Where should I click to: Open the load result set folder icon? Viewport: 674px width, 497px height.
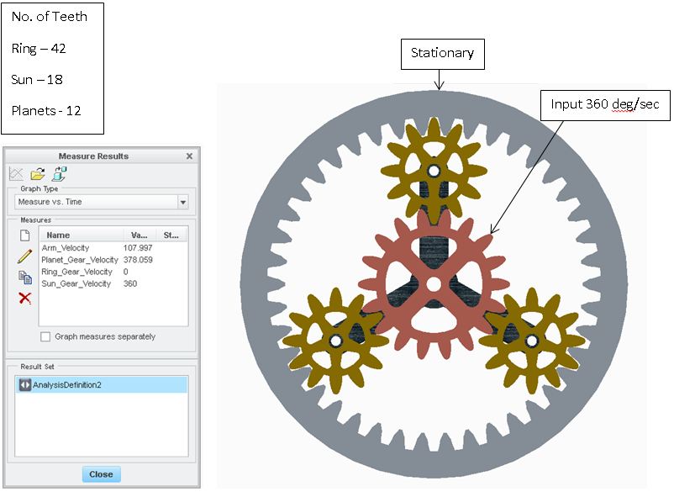point(38,174)
